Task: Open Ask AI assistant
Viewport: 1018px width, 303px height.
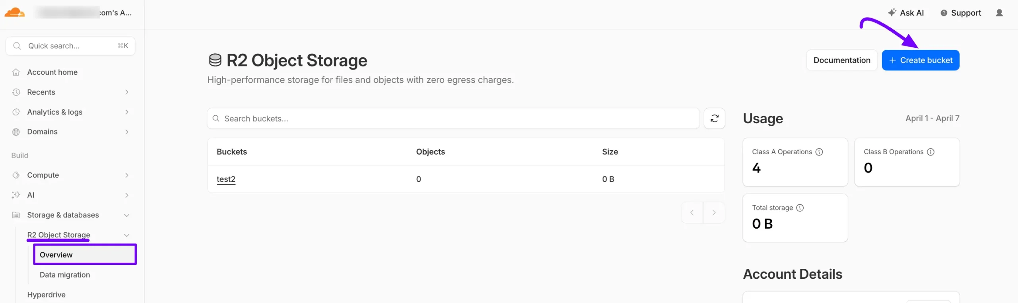Action: pyautogui.click(x=906, y=13)
